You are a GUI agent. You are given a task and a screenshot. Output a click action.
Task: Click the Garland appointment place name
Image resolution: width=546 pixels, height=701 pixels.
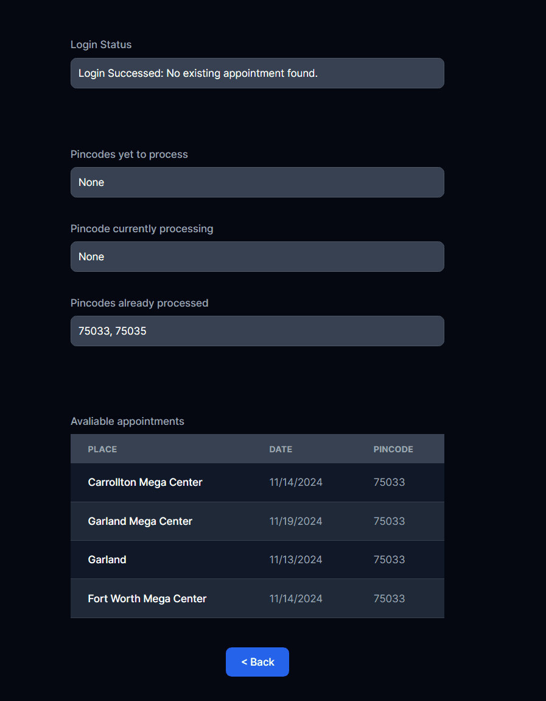[107, 560]
